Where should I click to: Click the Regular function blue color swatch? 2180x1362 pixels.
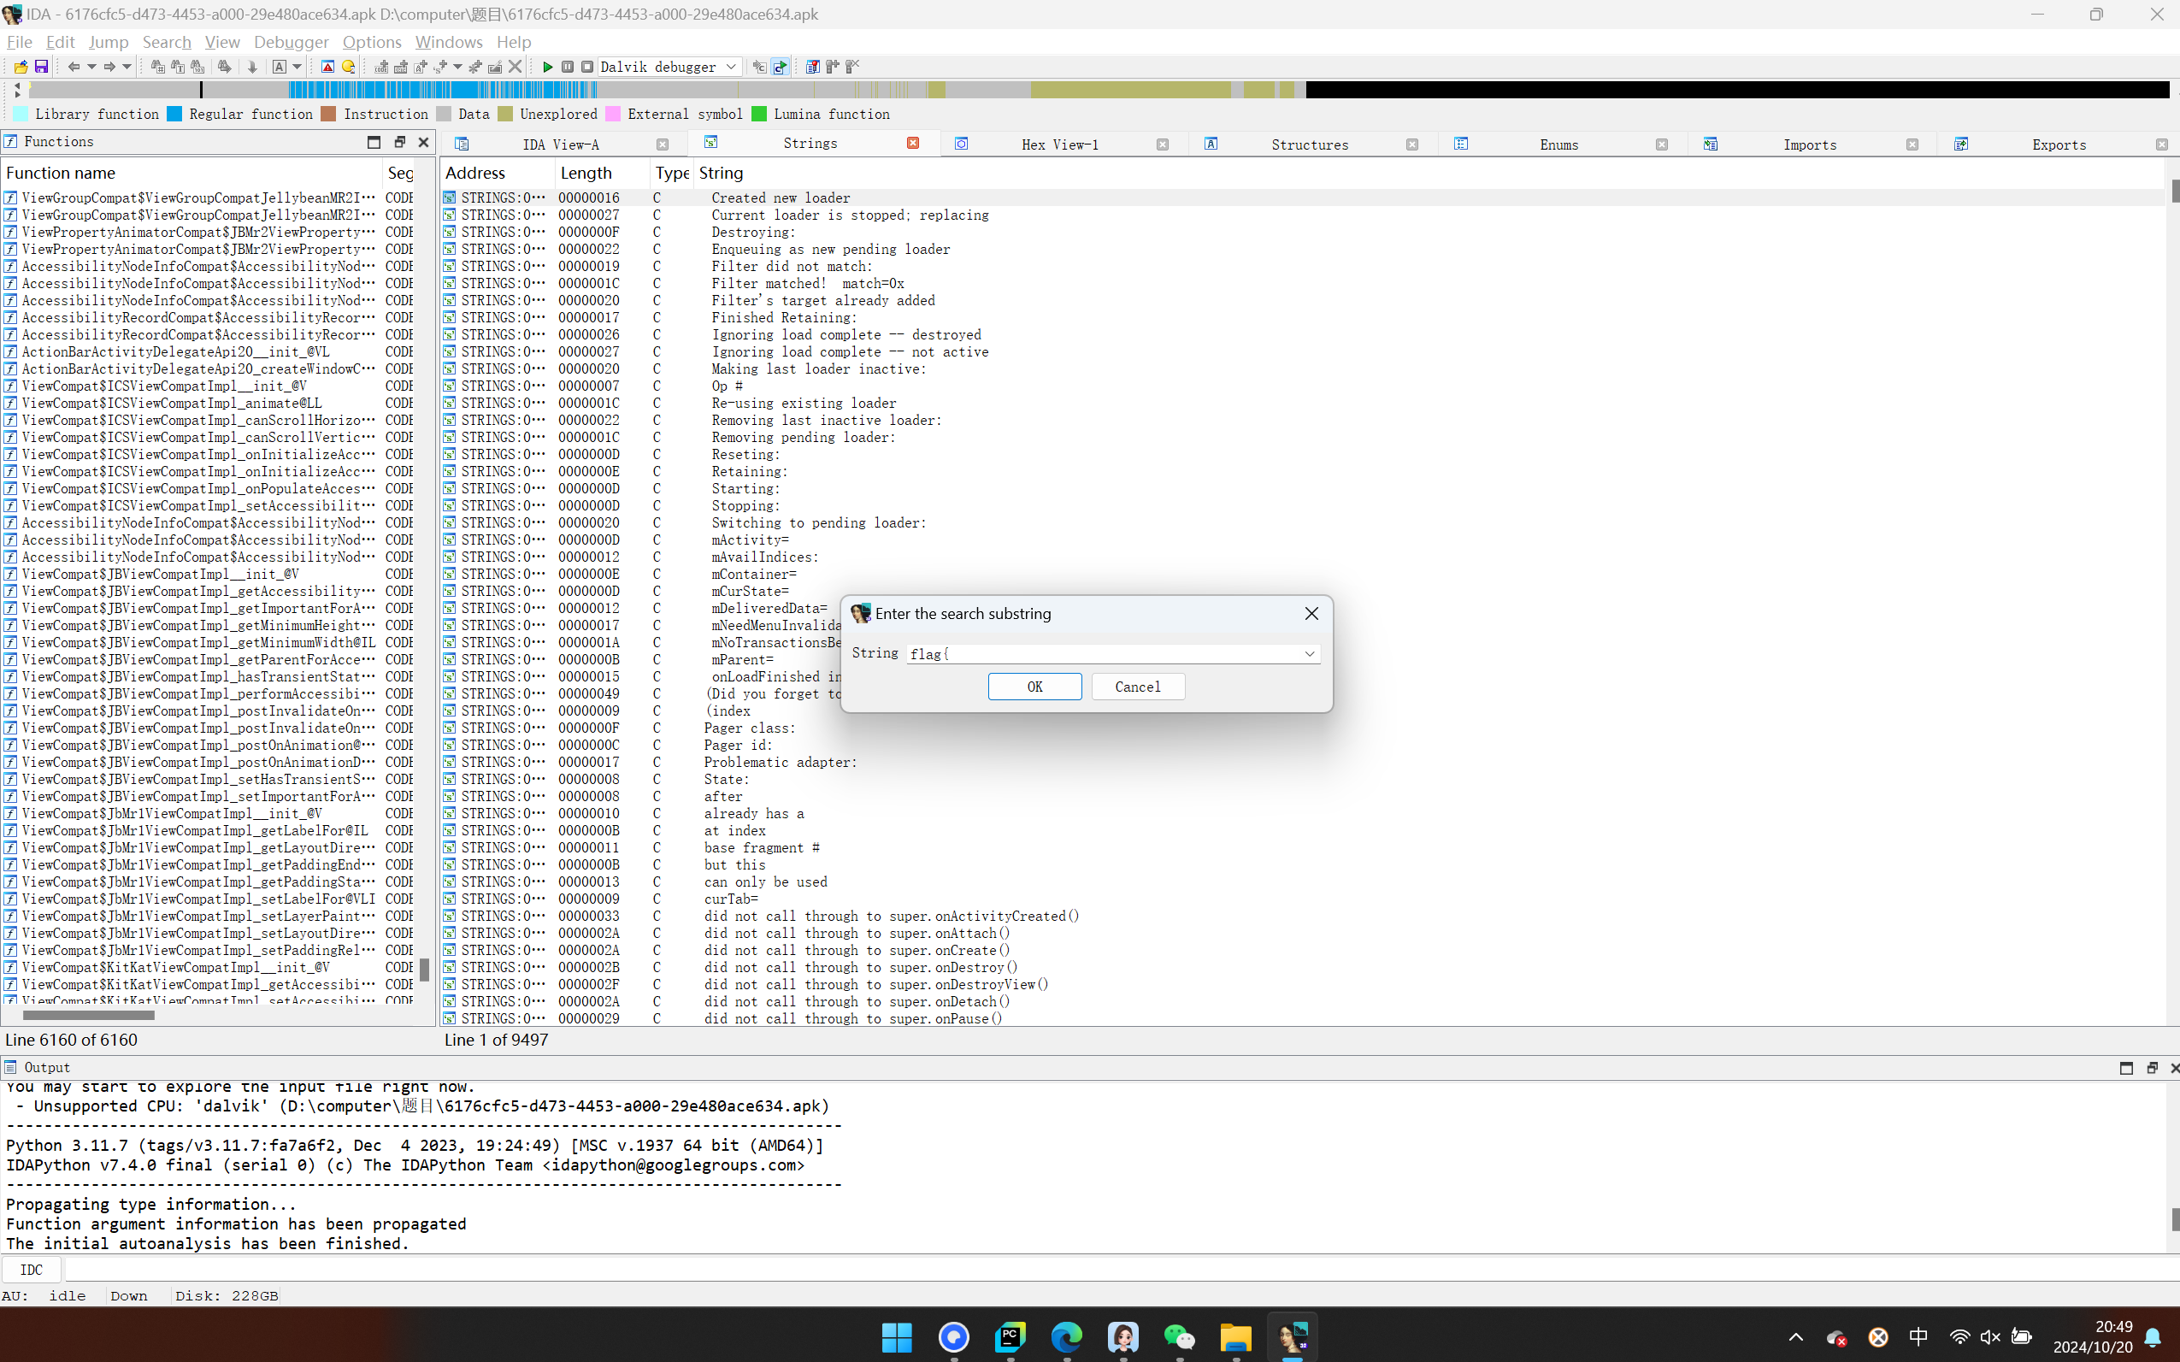coord(174,114)
